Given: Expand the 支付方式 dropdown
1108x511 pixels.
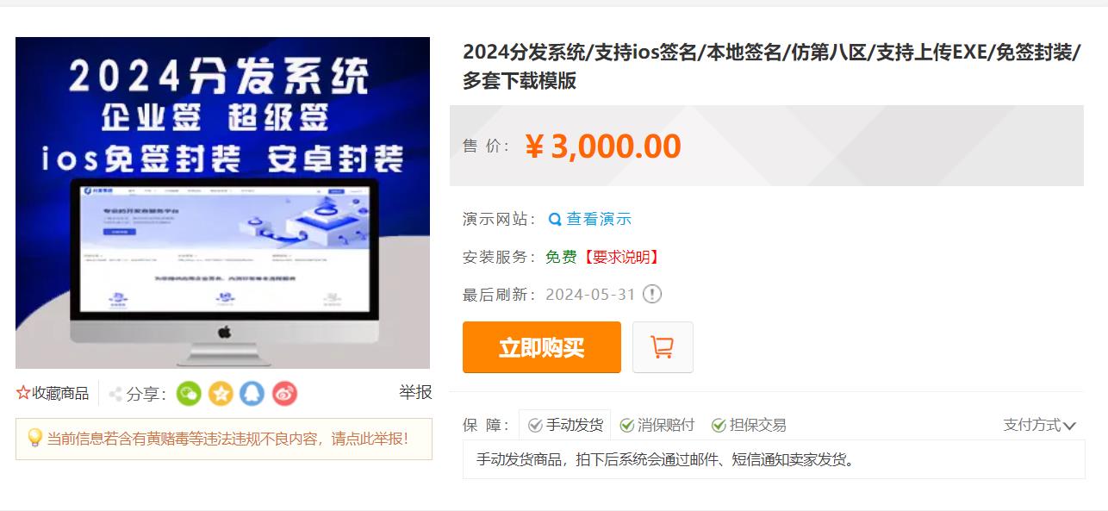Looking at the screenshot, I should click(x=1040, y=425).
